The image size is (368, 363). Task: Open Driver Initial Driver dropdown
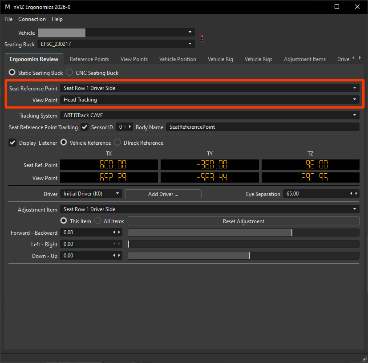[x=91, y=194]
